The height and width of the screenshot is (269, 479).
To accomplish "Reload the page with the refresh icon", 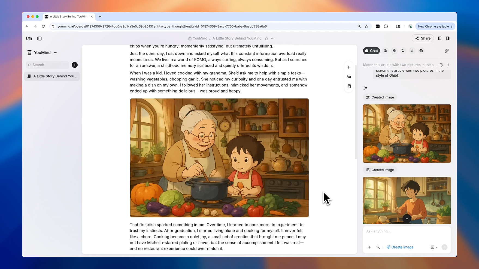I will click(43, 26).
